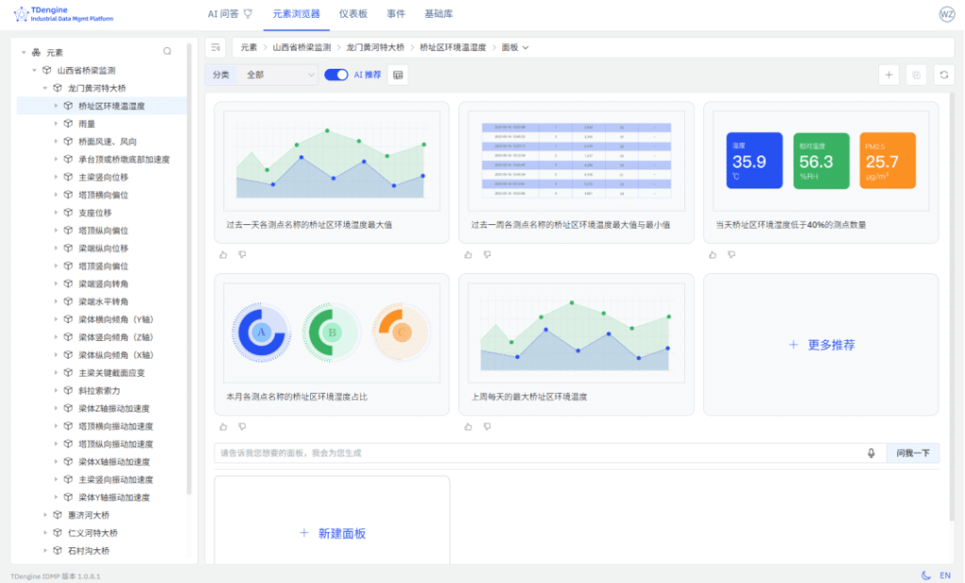The image size is (965, 583).
Task: Toggle dark mode moon icon
Action: [x=925, y=575]
